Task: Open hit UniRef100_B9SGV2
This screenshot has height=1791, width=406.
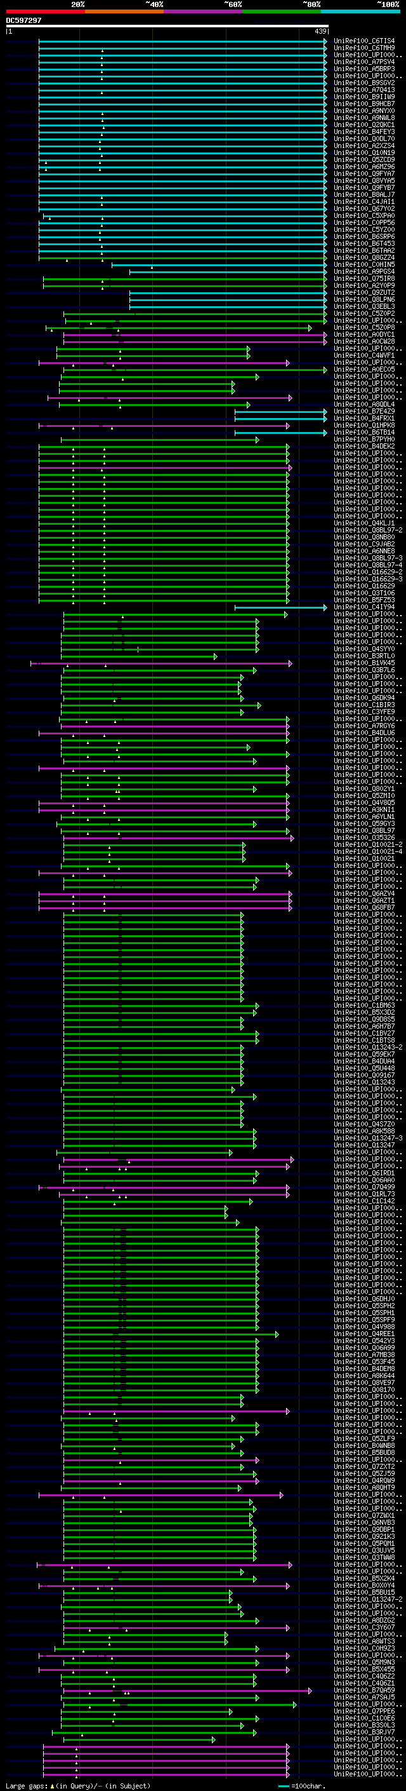Action: pyautogui.click(x=364, y=83)
